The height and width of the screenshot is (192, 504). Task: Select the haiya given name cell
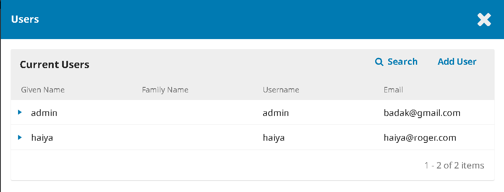[x=42, y=138]
